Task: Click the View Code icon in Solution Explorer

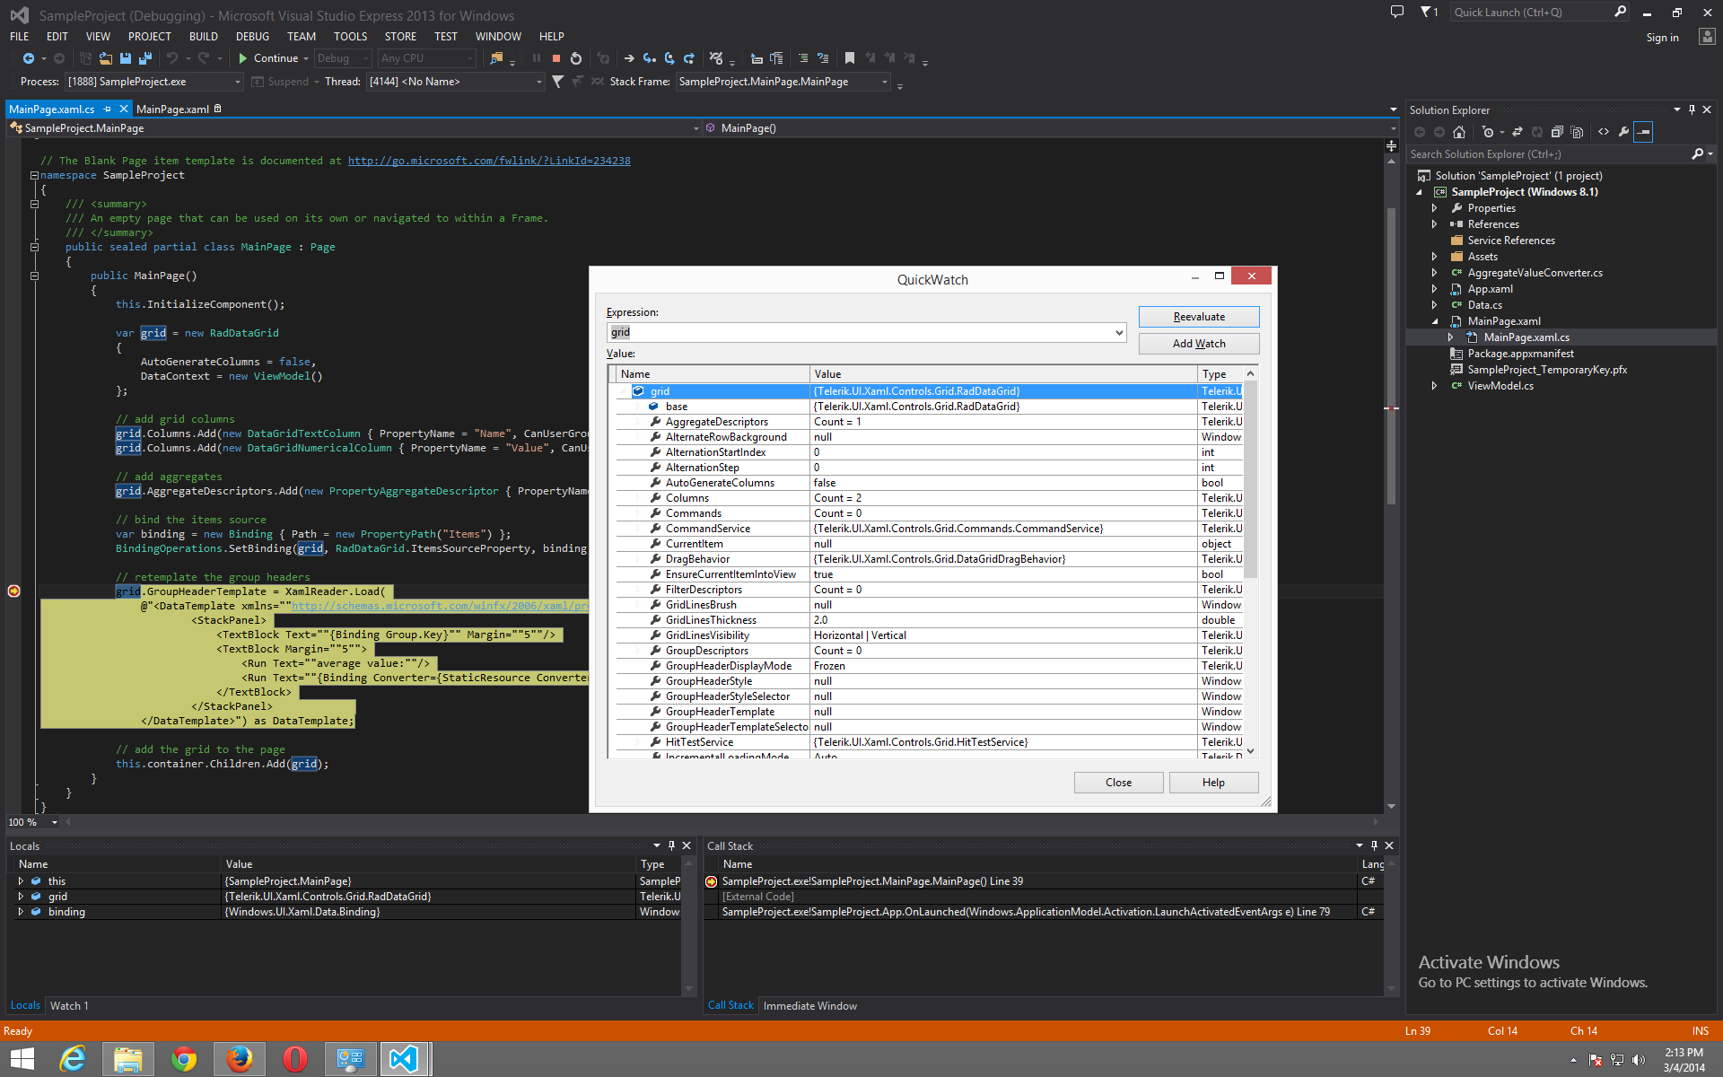Action: click(x=1604, y=132)
